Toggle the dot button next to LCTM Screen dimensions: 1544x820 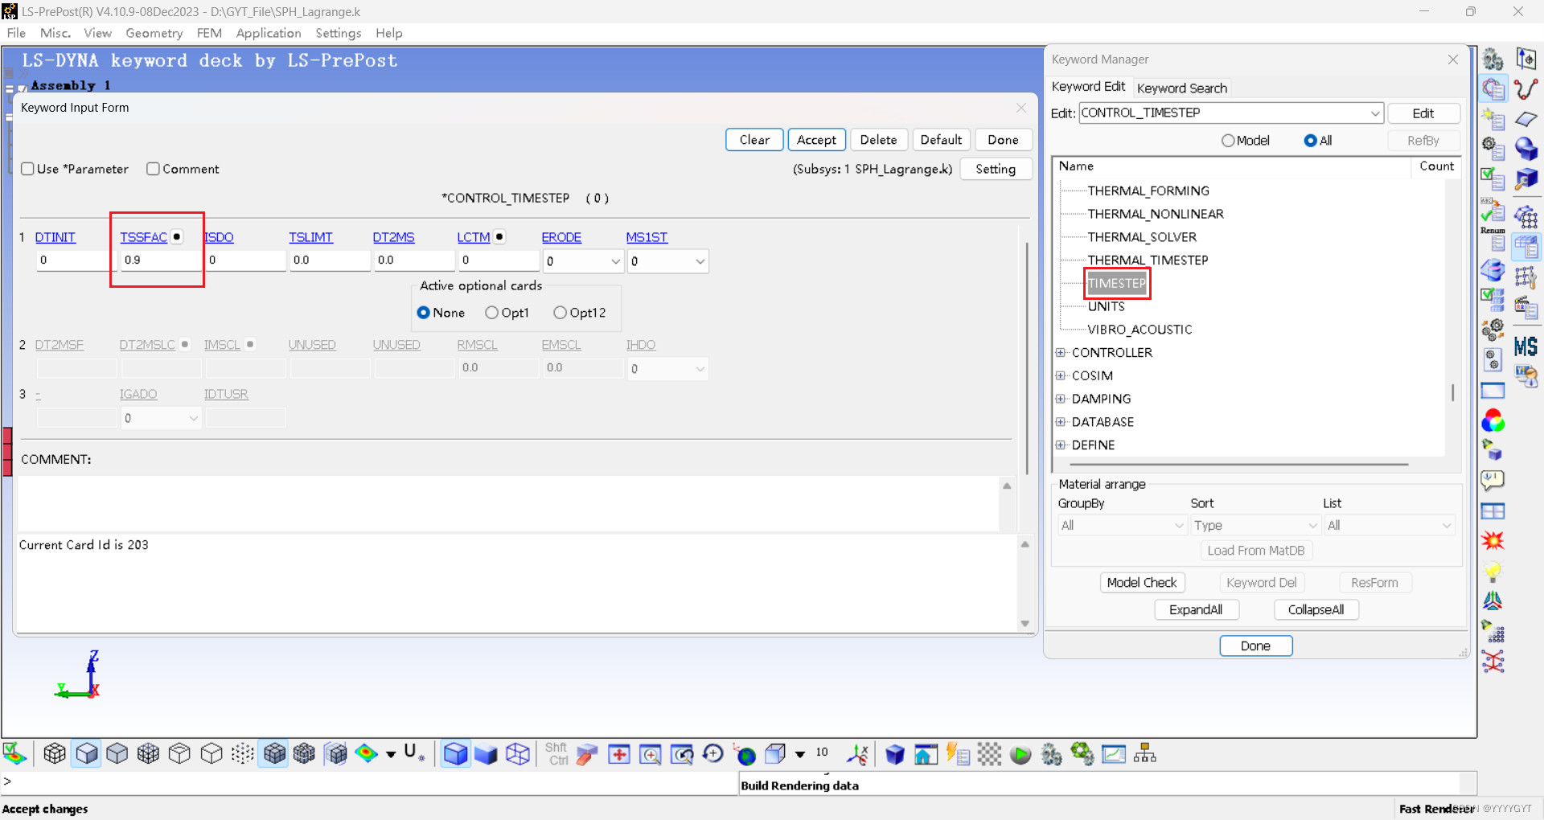[x=499, y=236]
